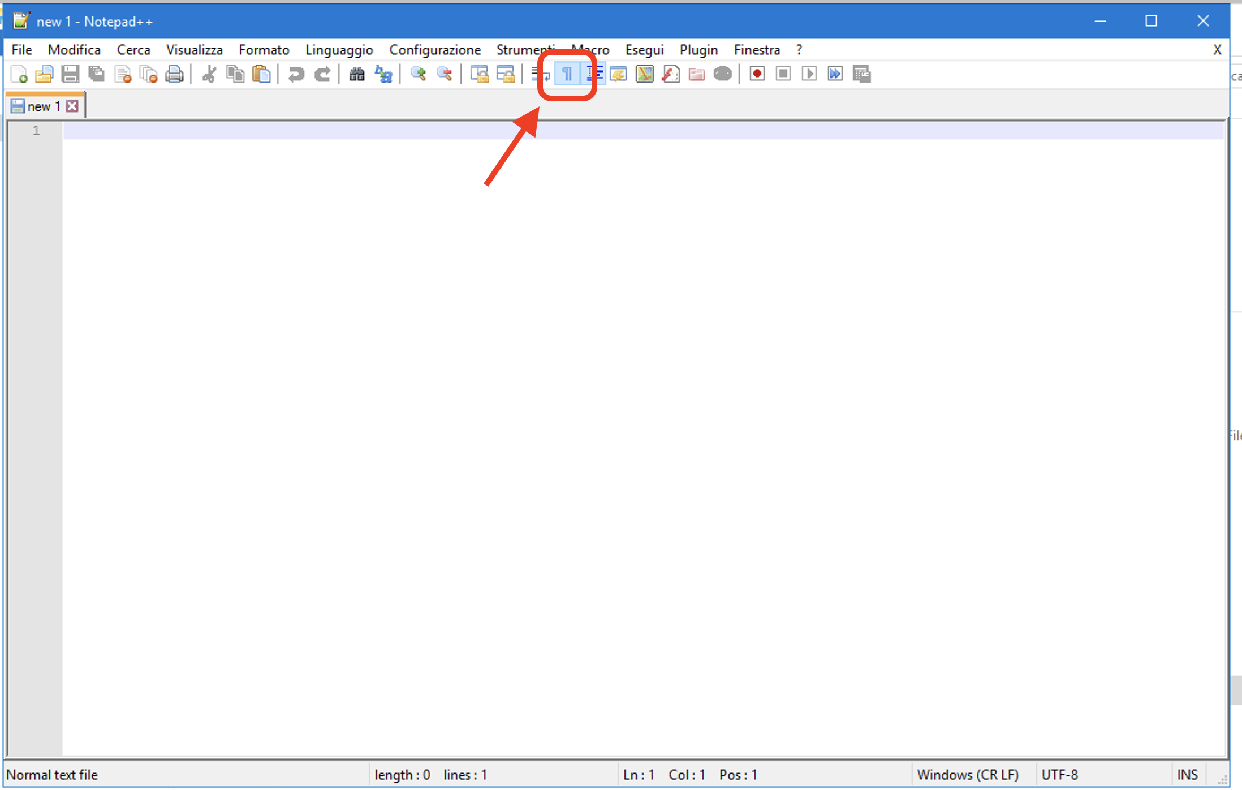Toggle synchronized vertical scrolling

(x=479, y=74)
